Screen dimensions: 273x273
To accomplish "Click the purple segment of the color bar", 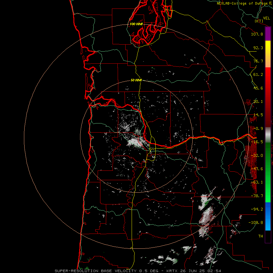I will pyautogui.click(x=268, y=34).
